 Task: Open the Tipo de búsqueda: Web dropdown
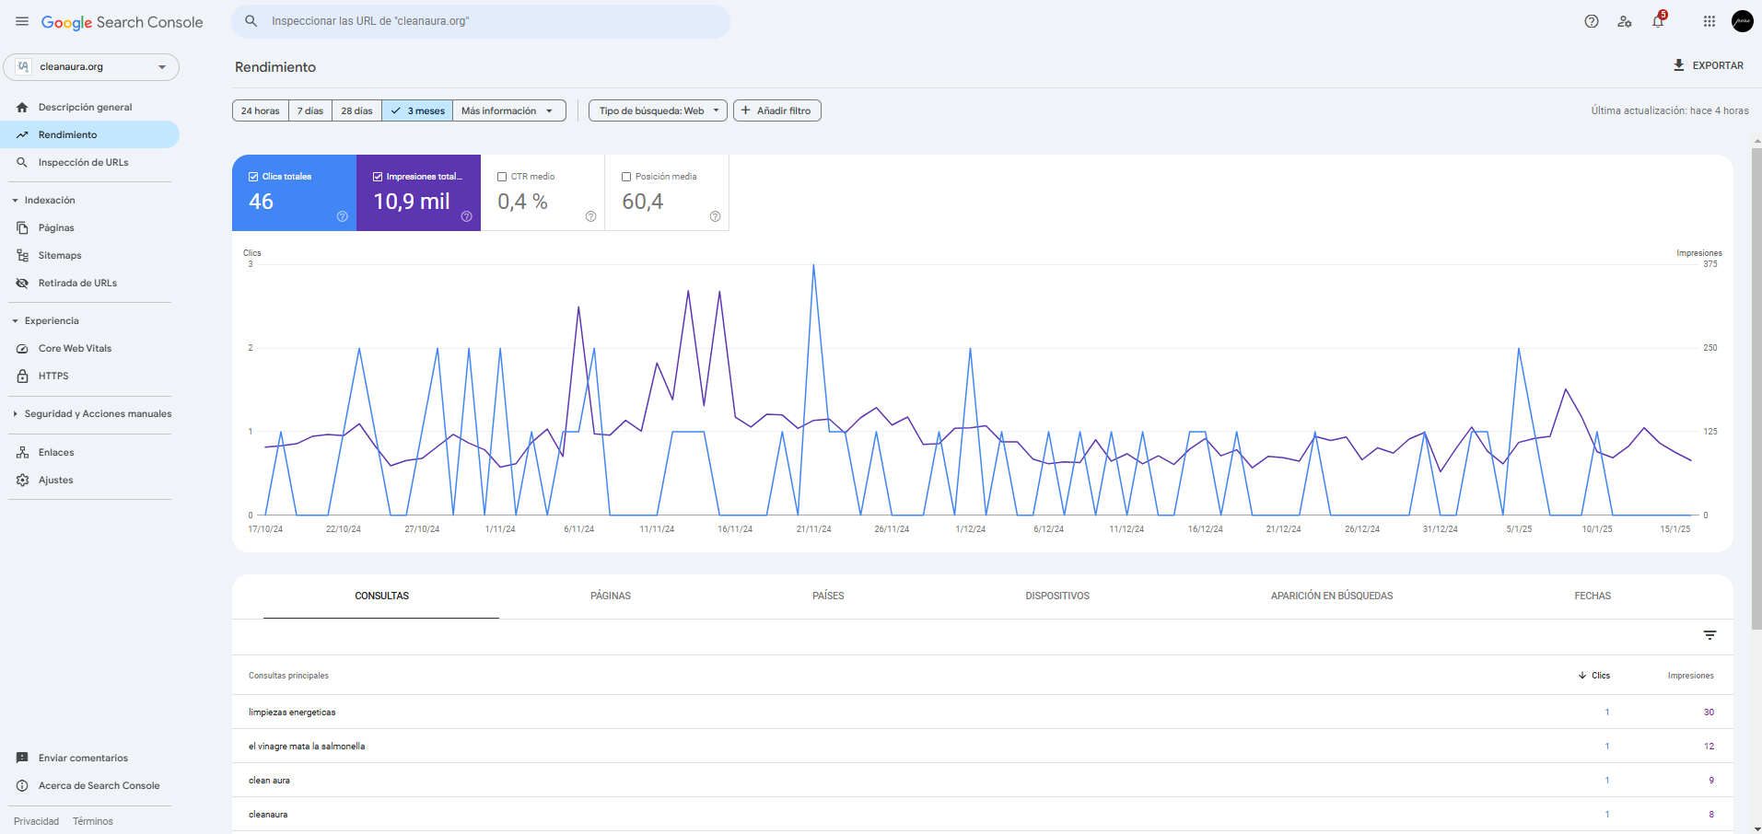point(658,110)
